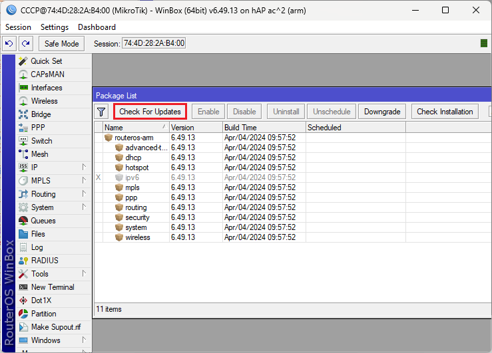Screen dimensions: 492x353
Task: Open RADIUS settings
Action: point(53,261)
